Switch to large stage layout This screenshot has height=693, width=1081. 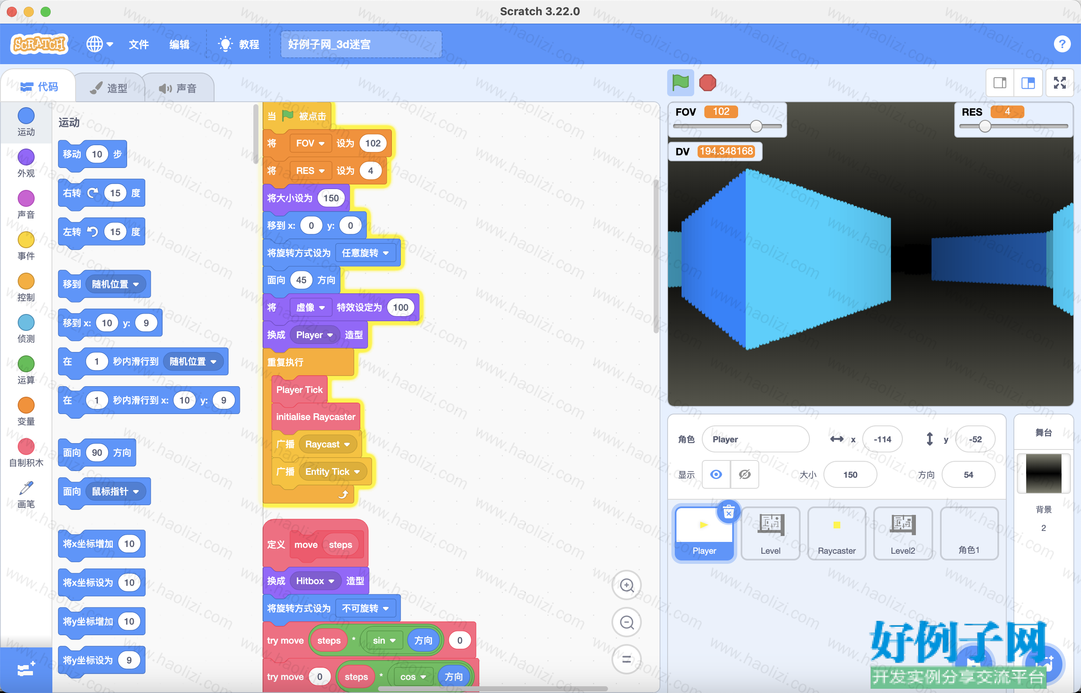tap(1028, 83)
